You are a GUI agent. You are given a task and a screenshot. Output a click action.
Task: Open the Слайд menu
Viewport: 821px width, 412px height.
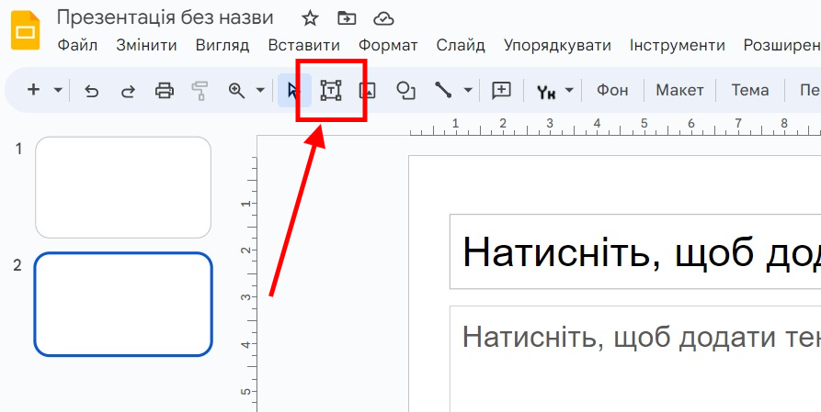pyautogui.click(x=461, y=46)
